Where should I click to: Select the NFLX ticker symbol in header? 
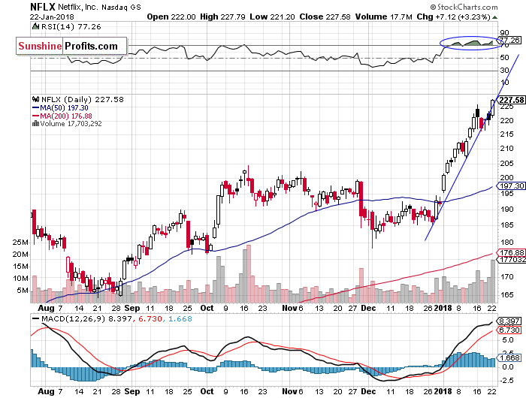click(43, 7)
